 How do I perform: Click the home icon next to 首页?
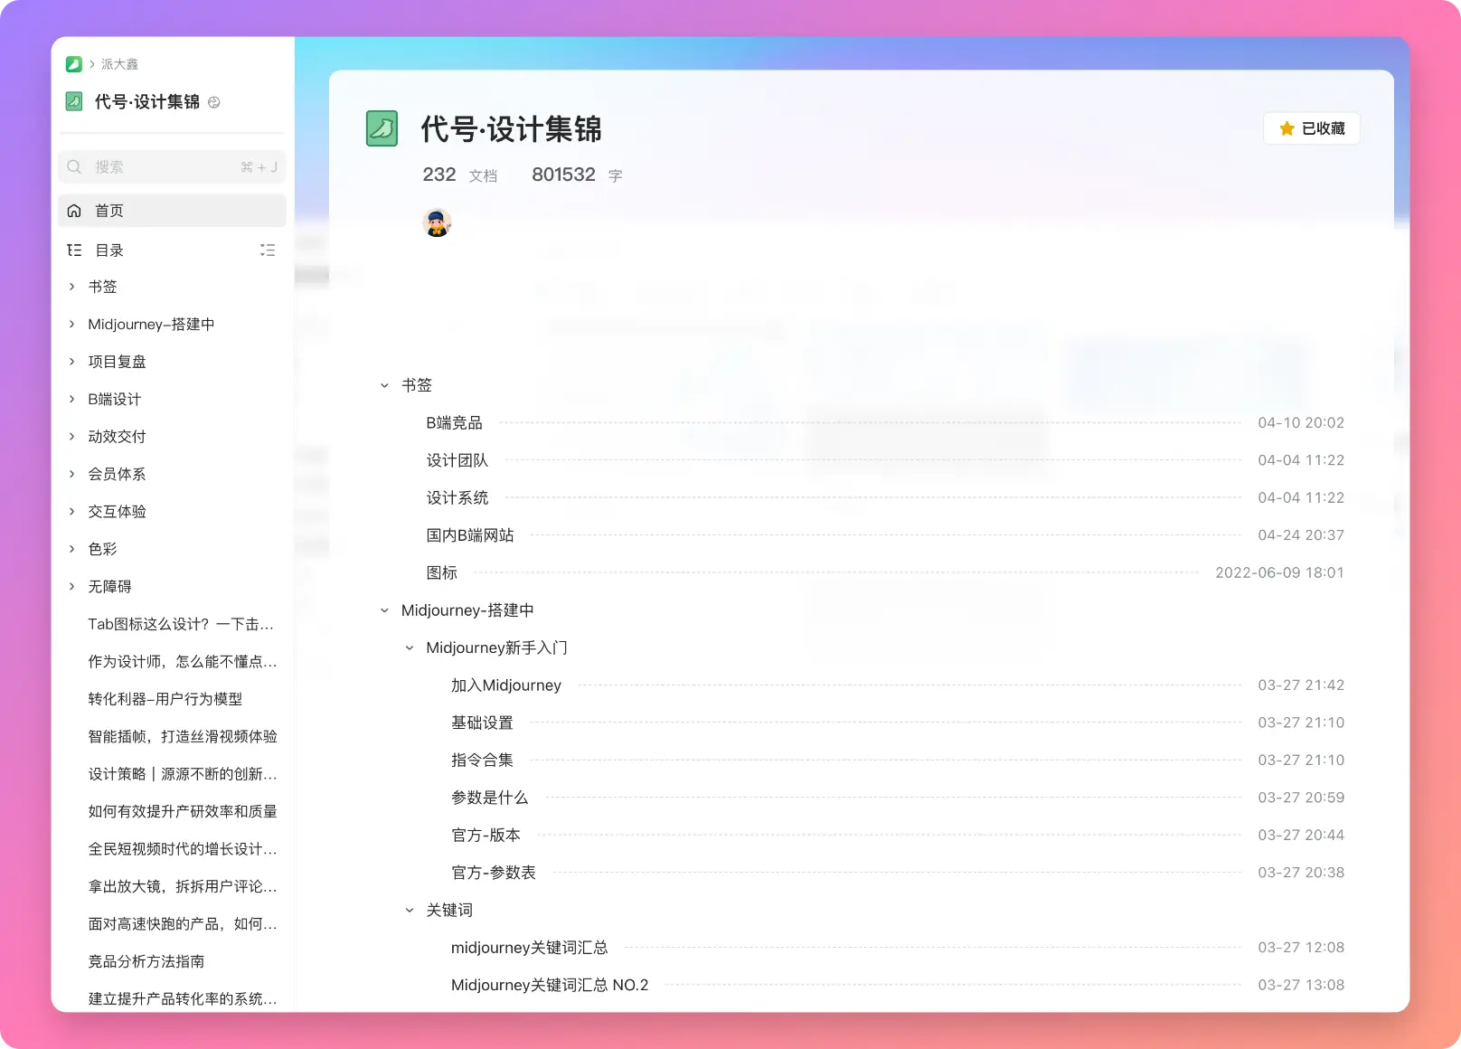(74, 211)
